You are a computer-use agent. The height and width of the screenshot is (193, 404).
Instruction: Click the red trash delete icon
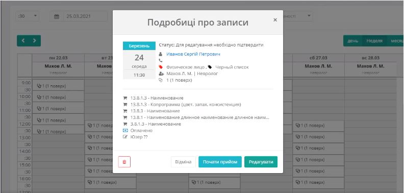coord(124,162)
